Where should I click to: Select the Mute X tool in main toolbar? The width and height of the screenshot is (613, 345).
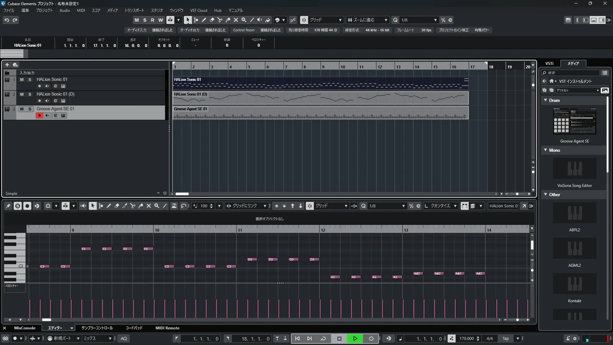coord(236,20)
